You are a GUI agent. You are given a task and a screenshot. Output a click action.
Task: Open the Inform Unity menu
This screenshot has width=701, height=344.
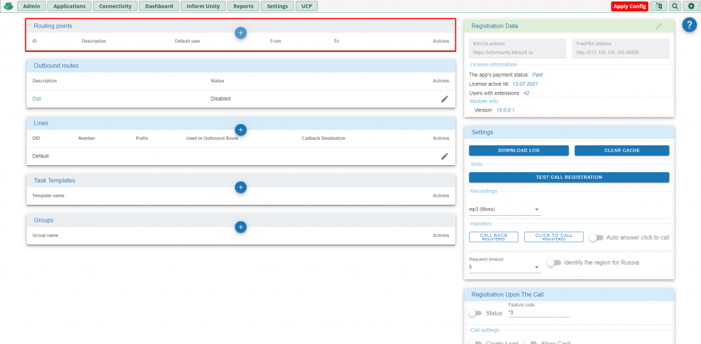pos(203,6)
